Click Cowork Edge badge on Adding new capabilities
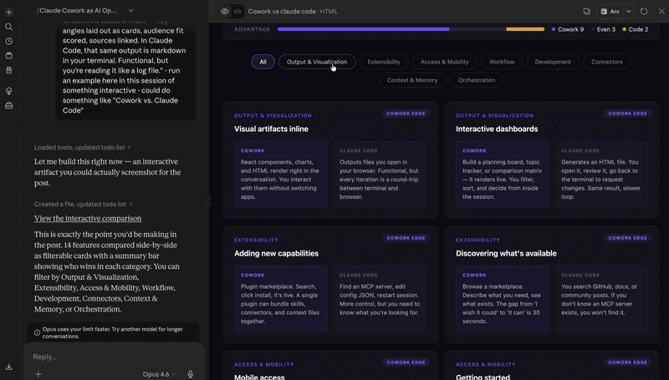This screenshot has height=380, width=669. pyautogui.click(x=406, y=238)
